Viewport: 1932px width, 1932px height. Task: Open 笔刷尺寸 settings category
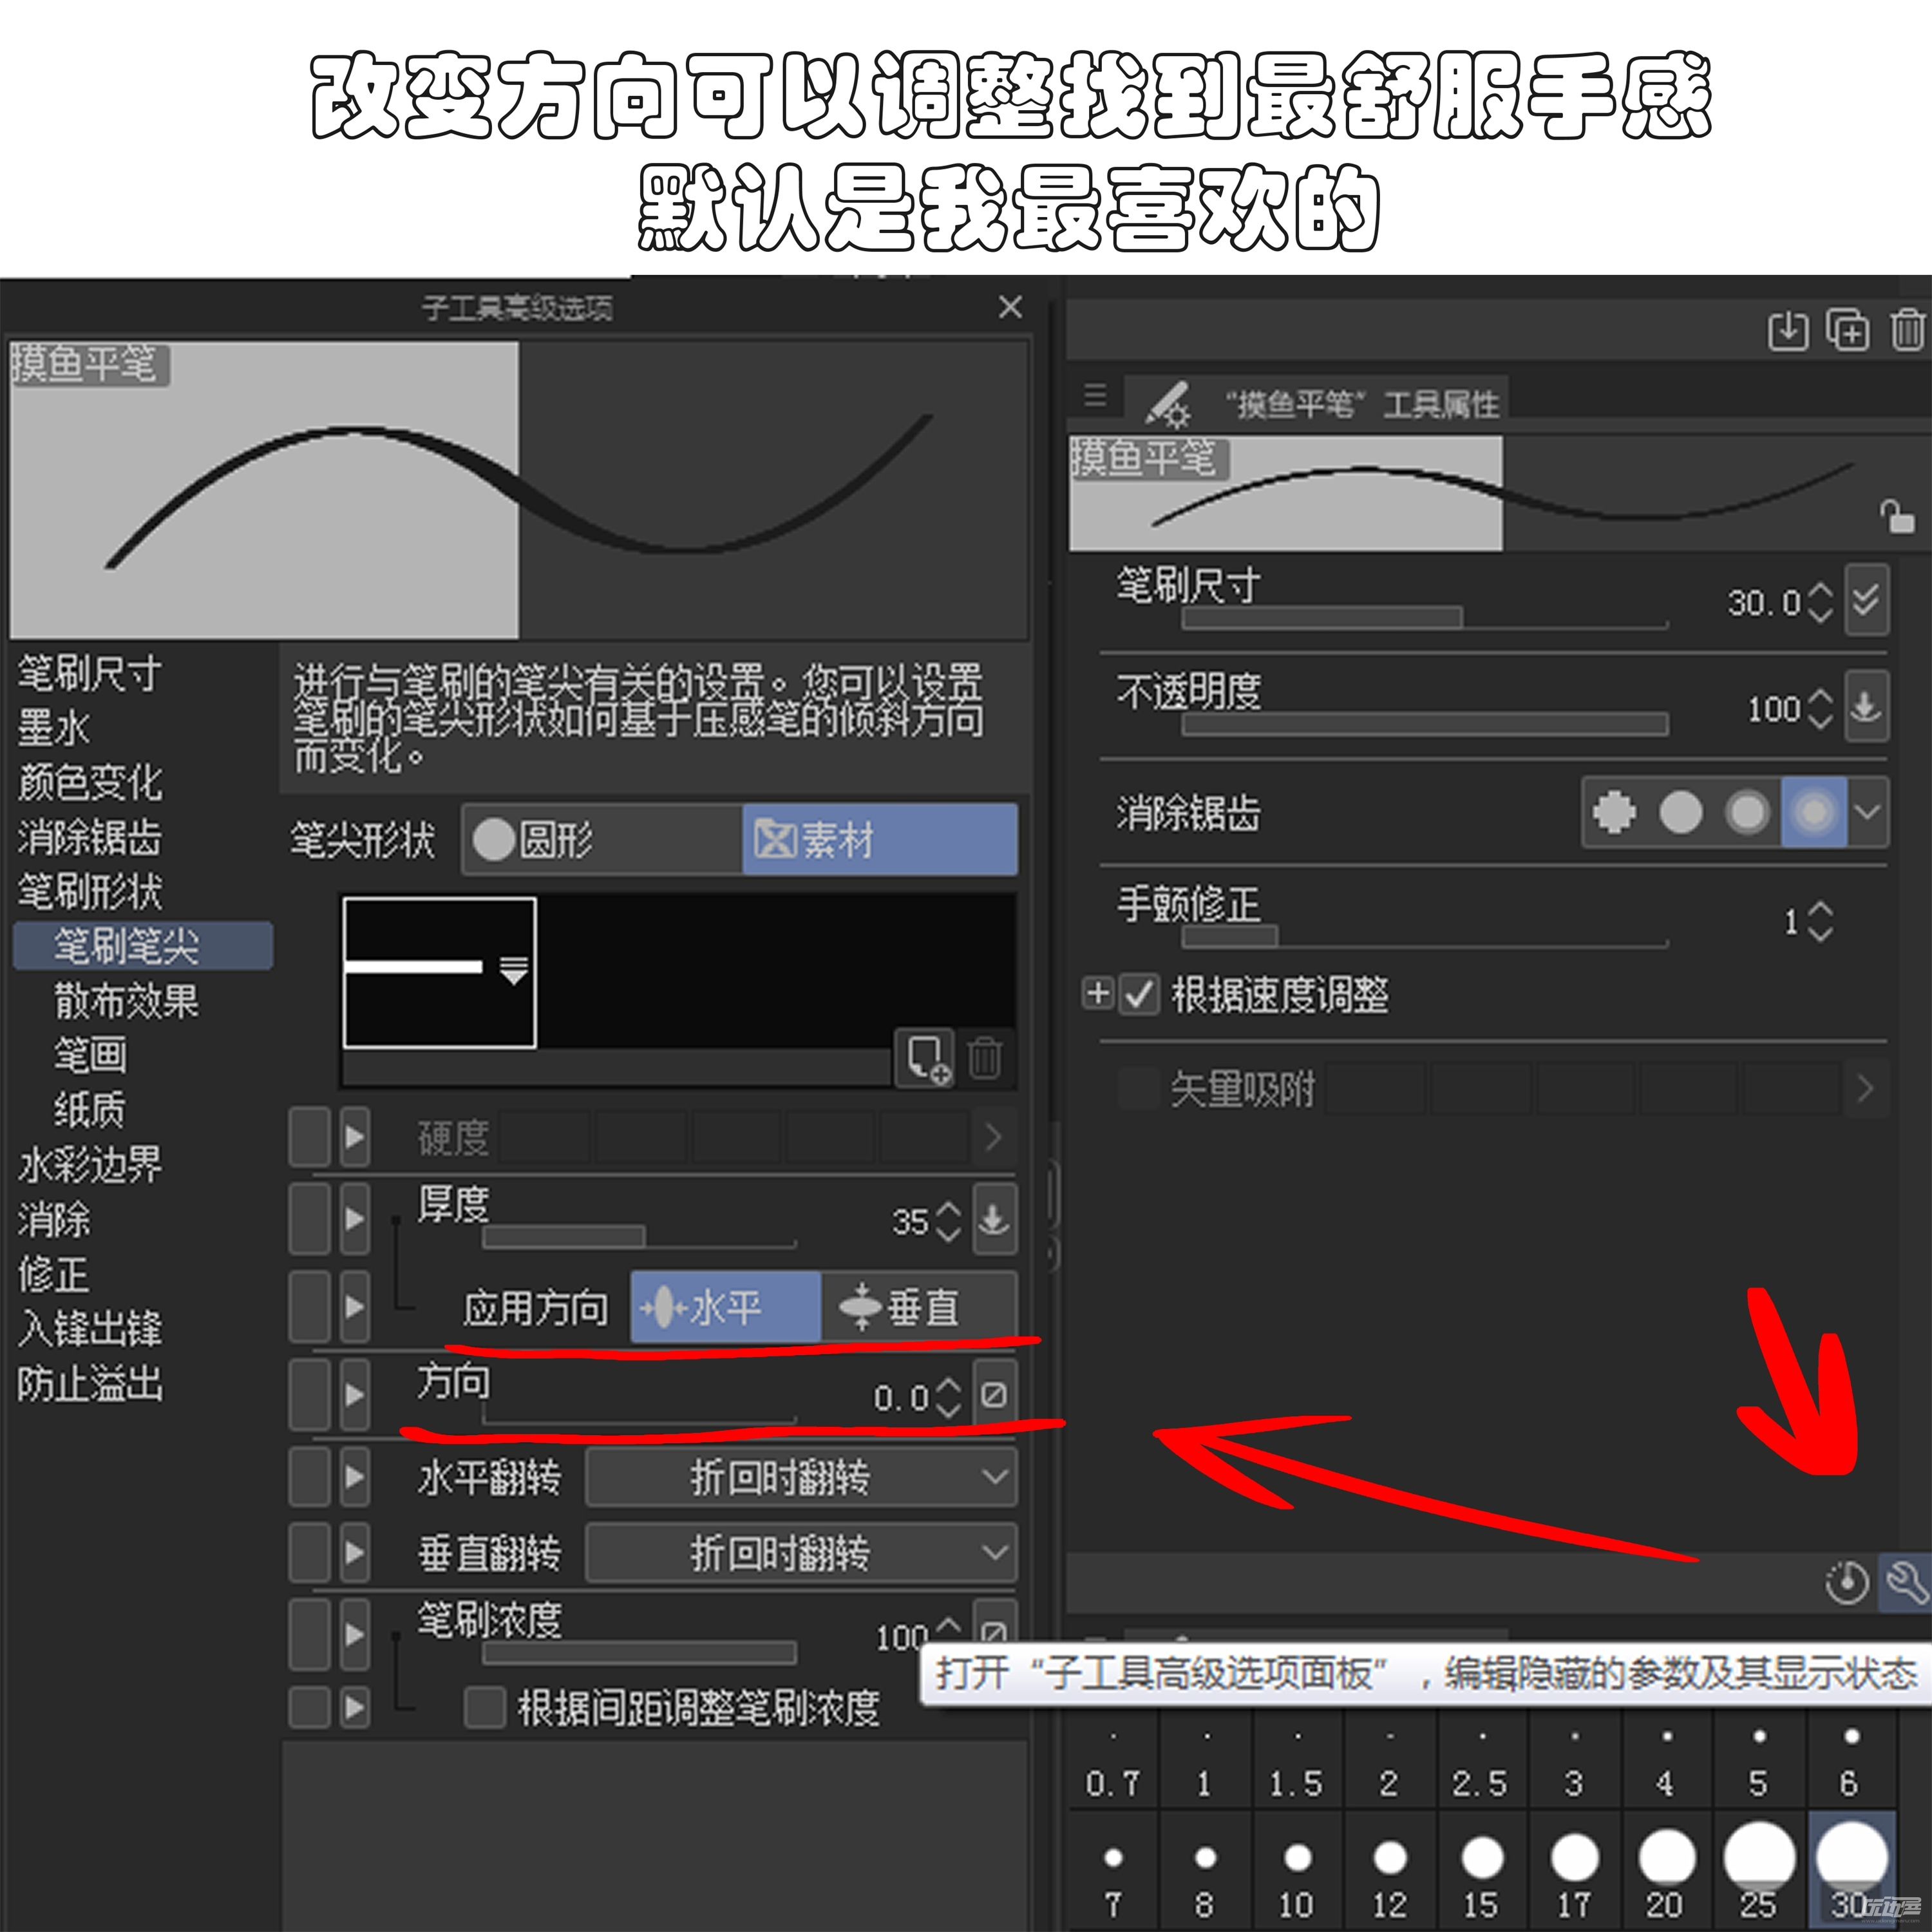(90, 674)
